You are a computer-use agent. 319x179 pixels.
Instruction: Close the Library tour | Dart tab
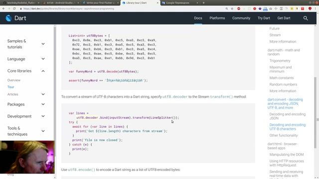158,3
